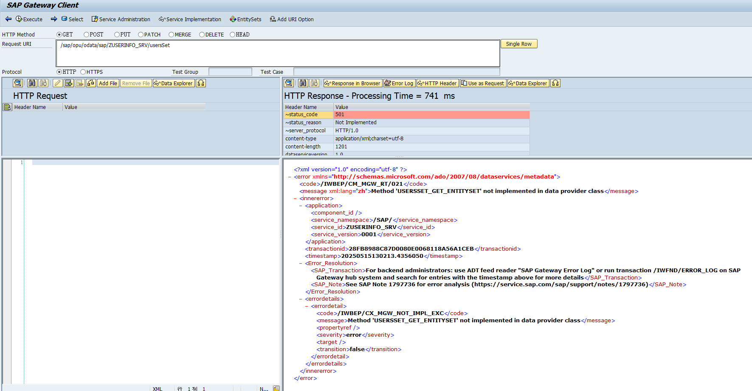Collapse the Error_Resolution element
Viewport: 752px width, 391px height.
[x=301, y=263]
